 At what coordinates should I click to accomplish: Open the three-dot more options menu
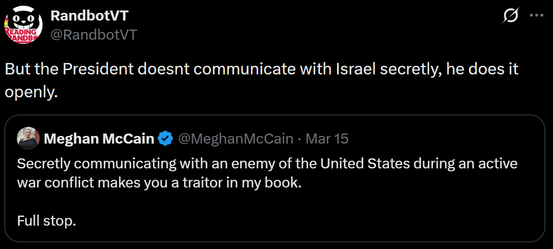pos(537,16)
